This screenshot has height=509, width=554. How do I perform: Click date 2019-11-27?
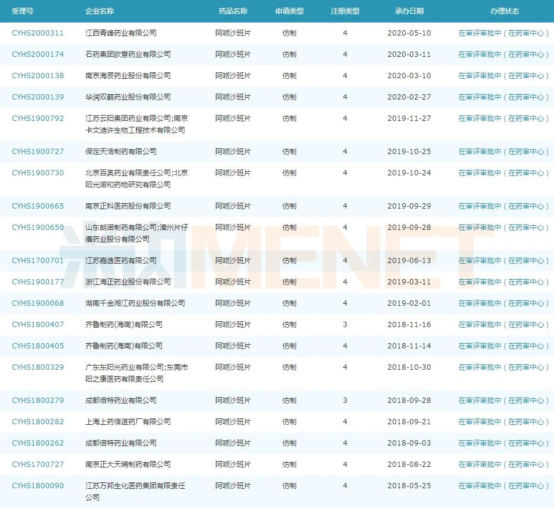click(x=409, y=119)
